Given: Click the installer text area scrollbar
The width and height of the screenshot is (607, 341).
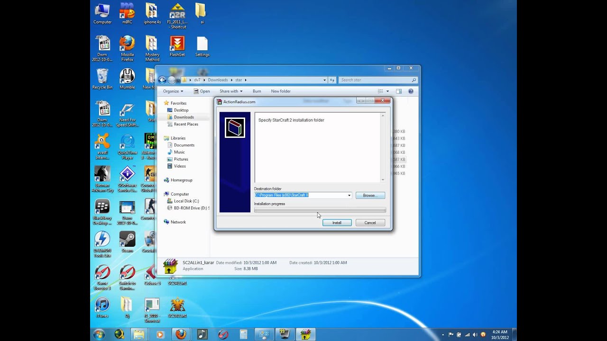Looking at the screenshot, I should [383, 147].
